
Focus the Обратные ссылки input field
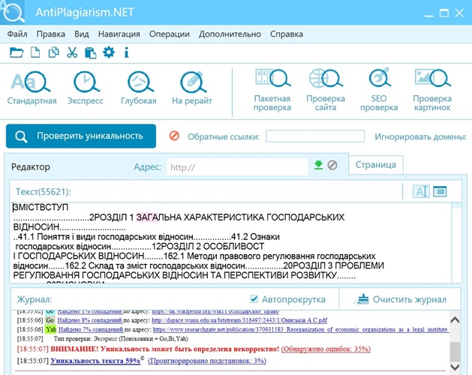[x=315, y=136]
